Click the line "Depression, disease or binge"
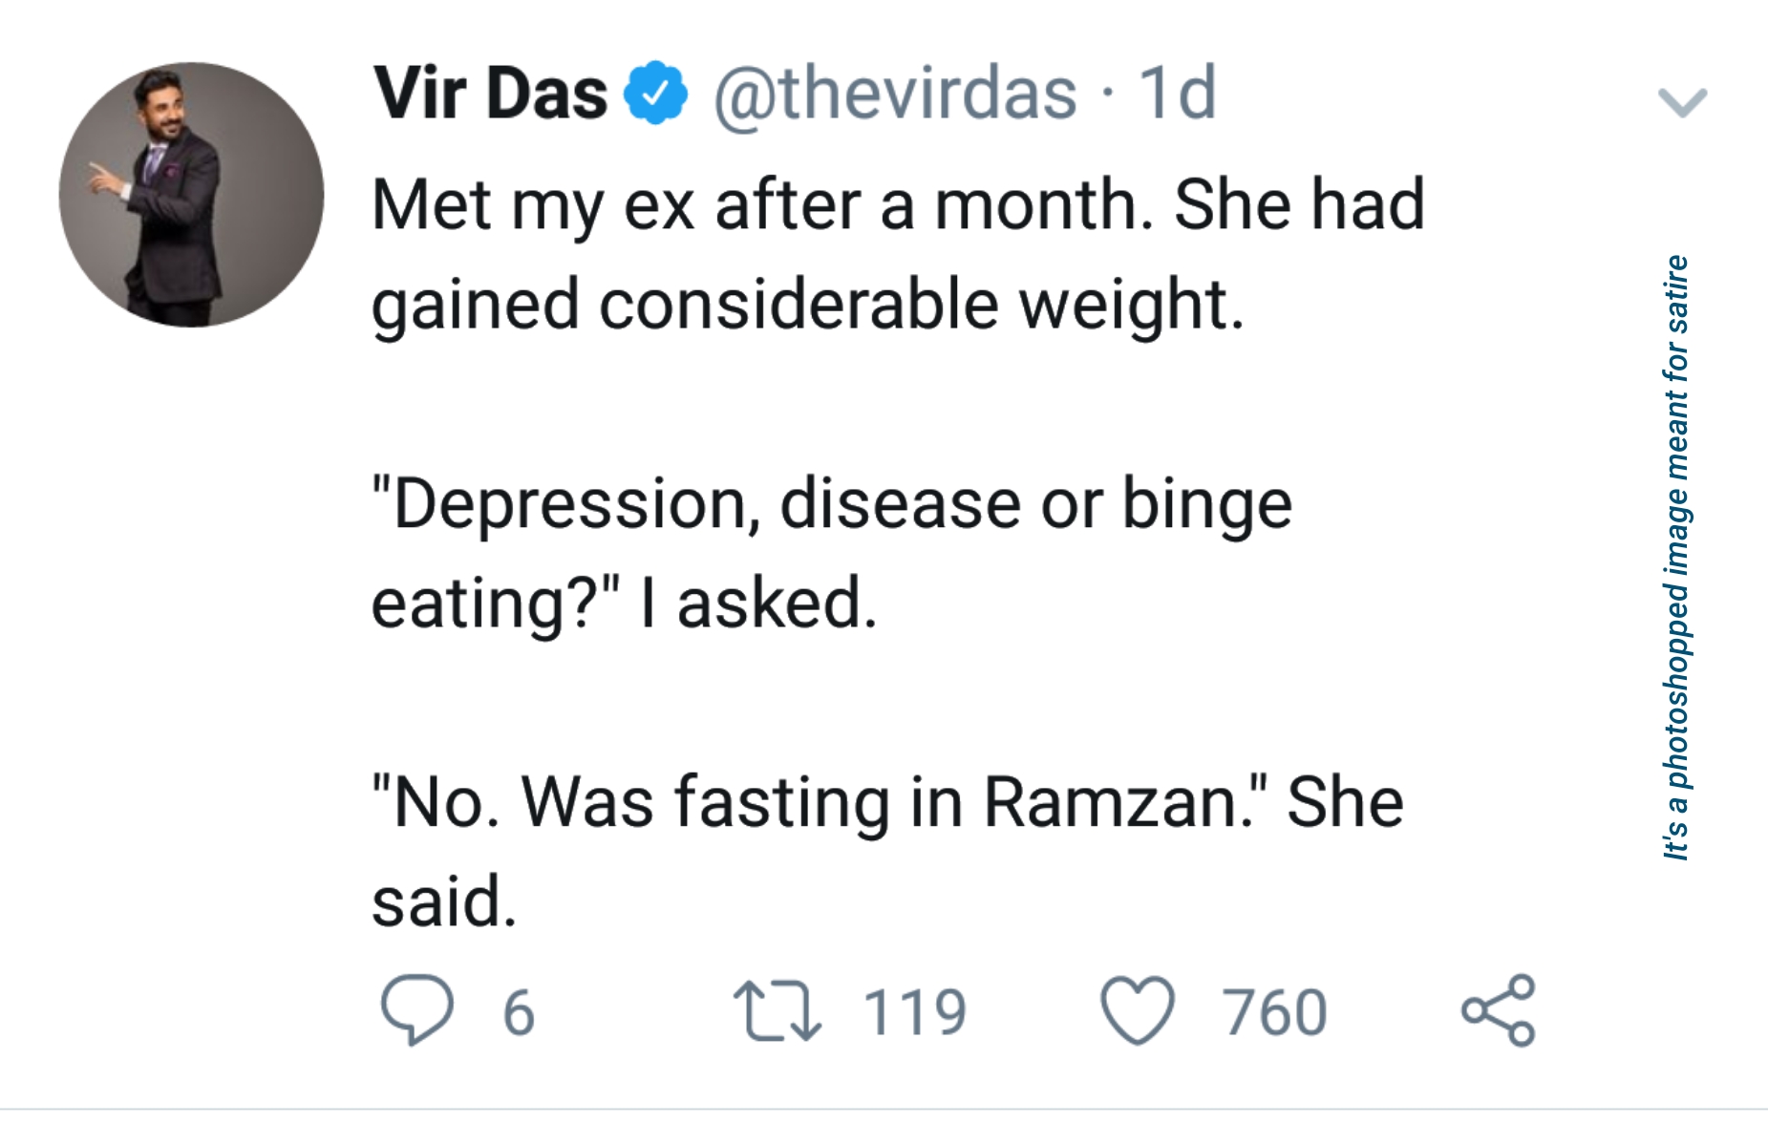The image size is (1768, 1123). pos(831,503)
